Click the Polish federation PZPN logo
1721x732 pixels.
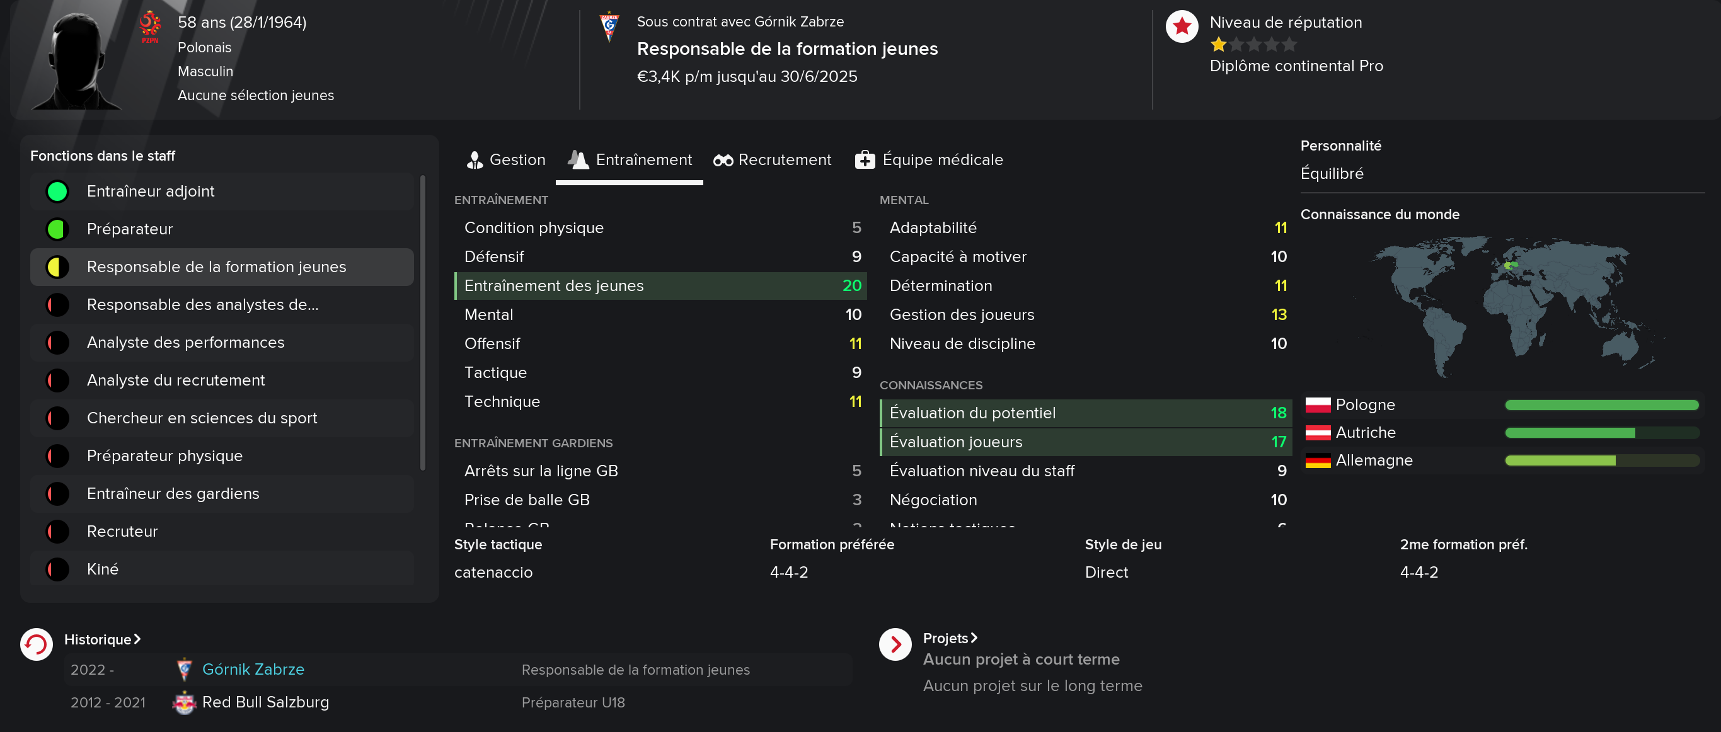click(x=149, y=26)
